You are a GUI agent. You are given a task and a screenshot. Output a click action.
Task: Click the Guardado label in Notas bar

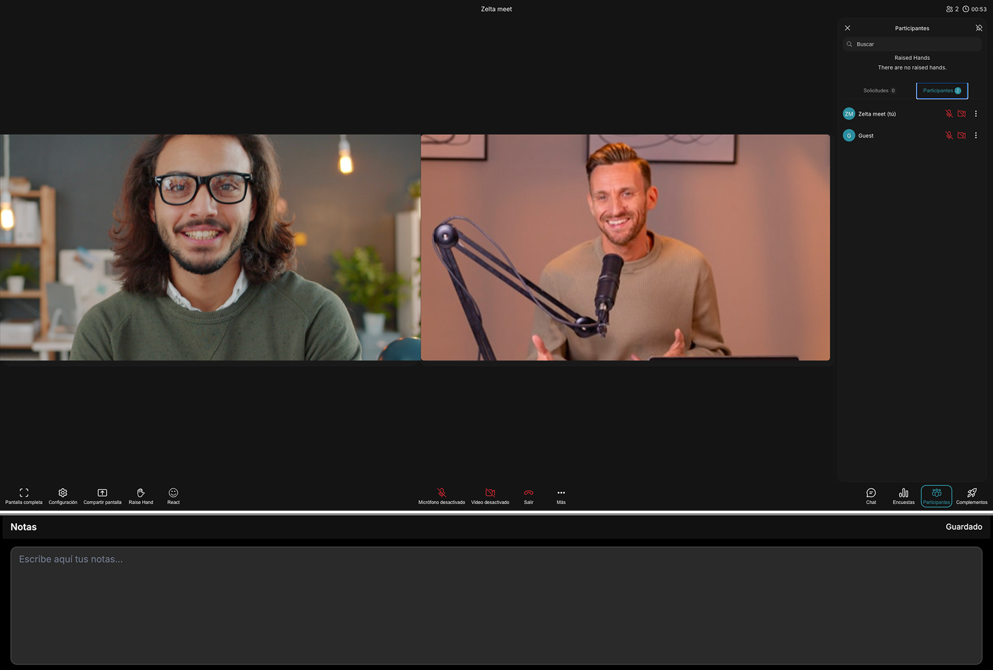pos(964,526)
